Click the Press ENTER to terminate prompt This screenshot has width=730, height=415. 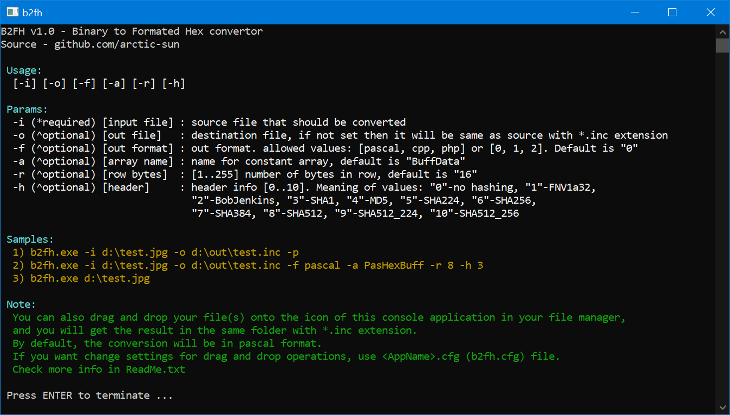(x=87, y=395)
